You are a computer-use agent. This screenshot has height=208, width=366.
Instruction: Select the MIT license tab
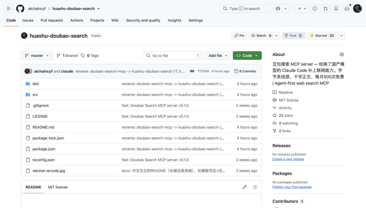(x=58, y=187)
